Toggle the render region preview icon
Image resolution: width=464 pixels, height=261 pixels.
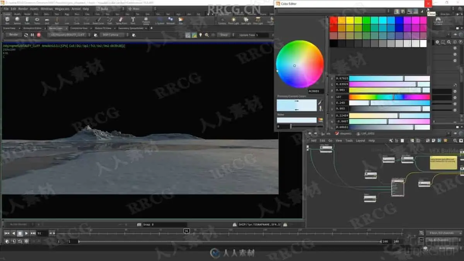(188, 35)
